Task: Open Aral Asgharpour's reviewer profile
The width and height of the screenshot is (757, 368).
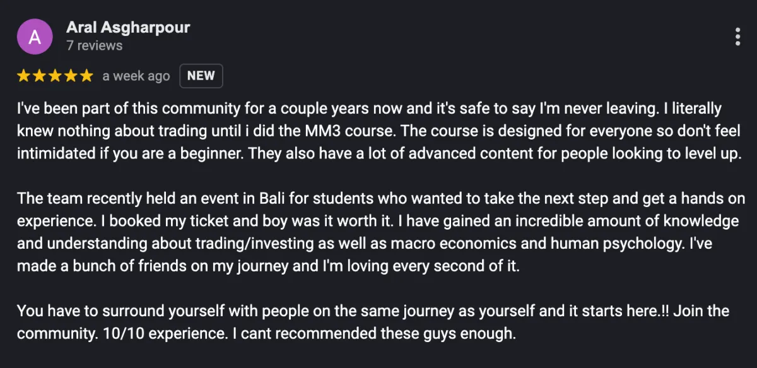Action: 128,28
